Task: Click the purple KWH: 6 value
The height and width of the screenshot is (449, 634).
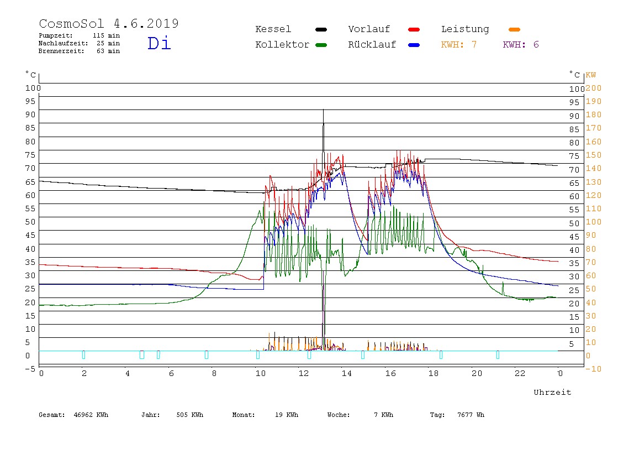Action: (x=521, y=45)
